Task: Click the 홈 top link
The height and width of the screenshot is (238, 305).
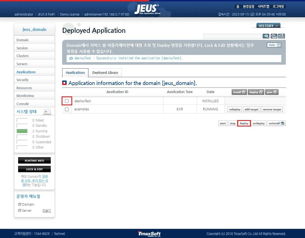Action: tap(238, 6)
